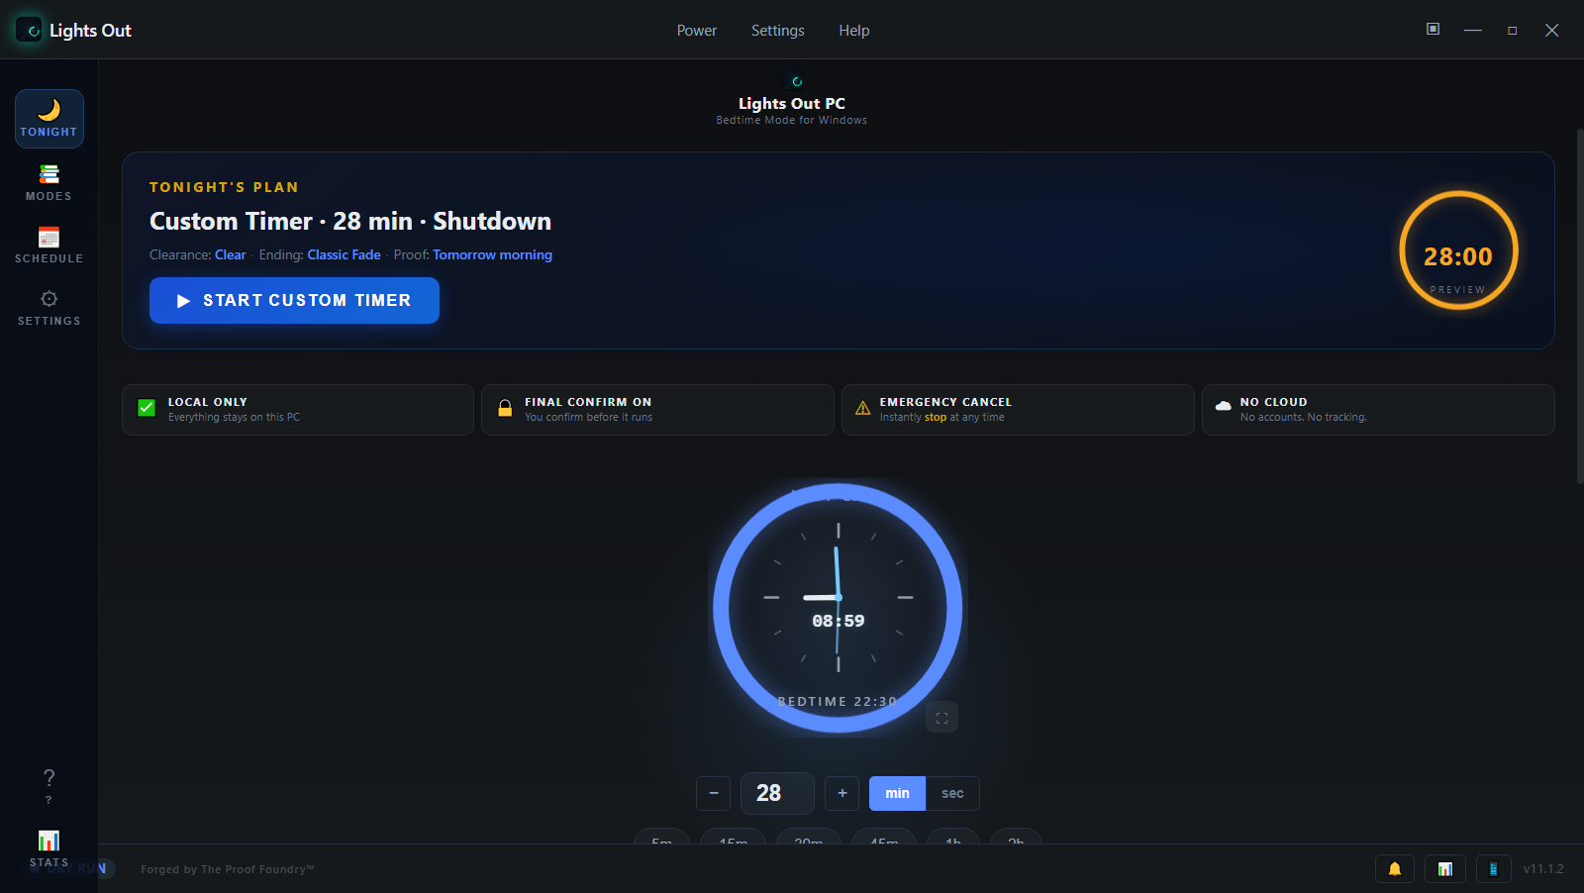Click the vertical scrollbar on the right
1584x893 pixels.
point(1579,306)
